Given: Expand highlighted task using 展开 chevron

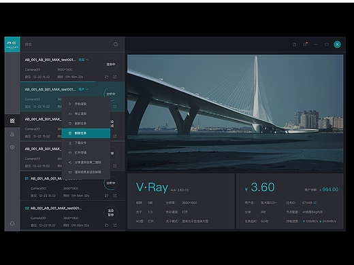Looking at the screenshot, I should click(83, 90).
